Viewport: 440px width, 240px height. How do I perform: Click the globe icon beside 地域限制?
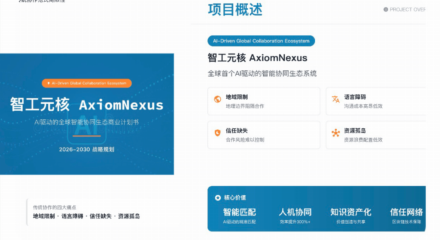pyautogui.click(x=218, y=100)
